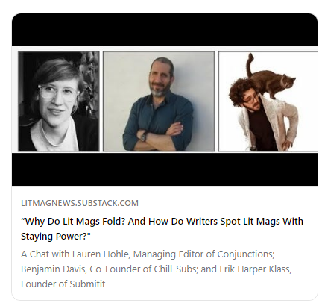Click the "Founder of Submitit" text line
Screen dimensions: 319x303
63,284
